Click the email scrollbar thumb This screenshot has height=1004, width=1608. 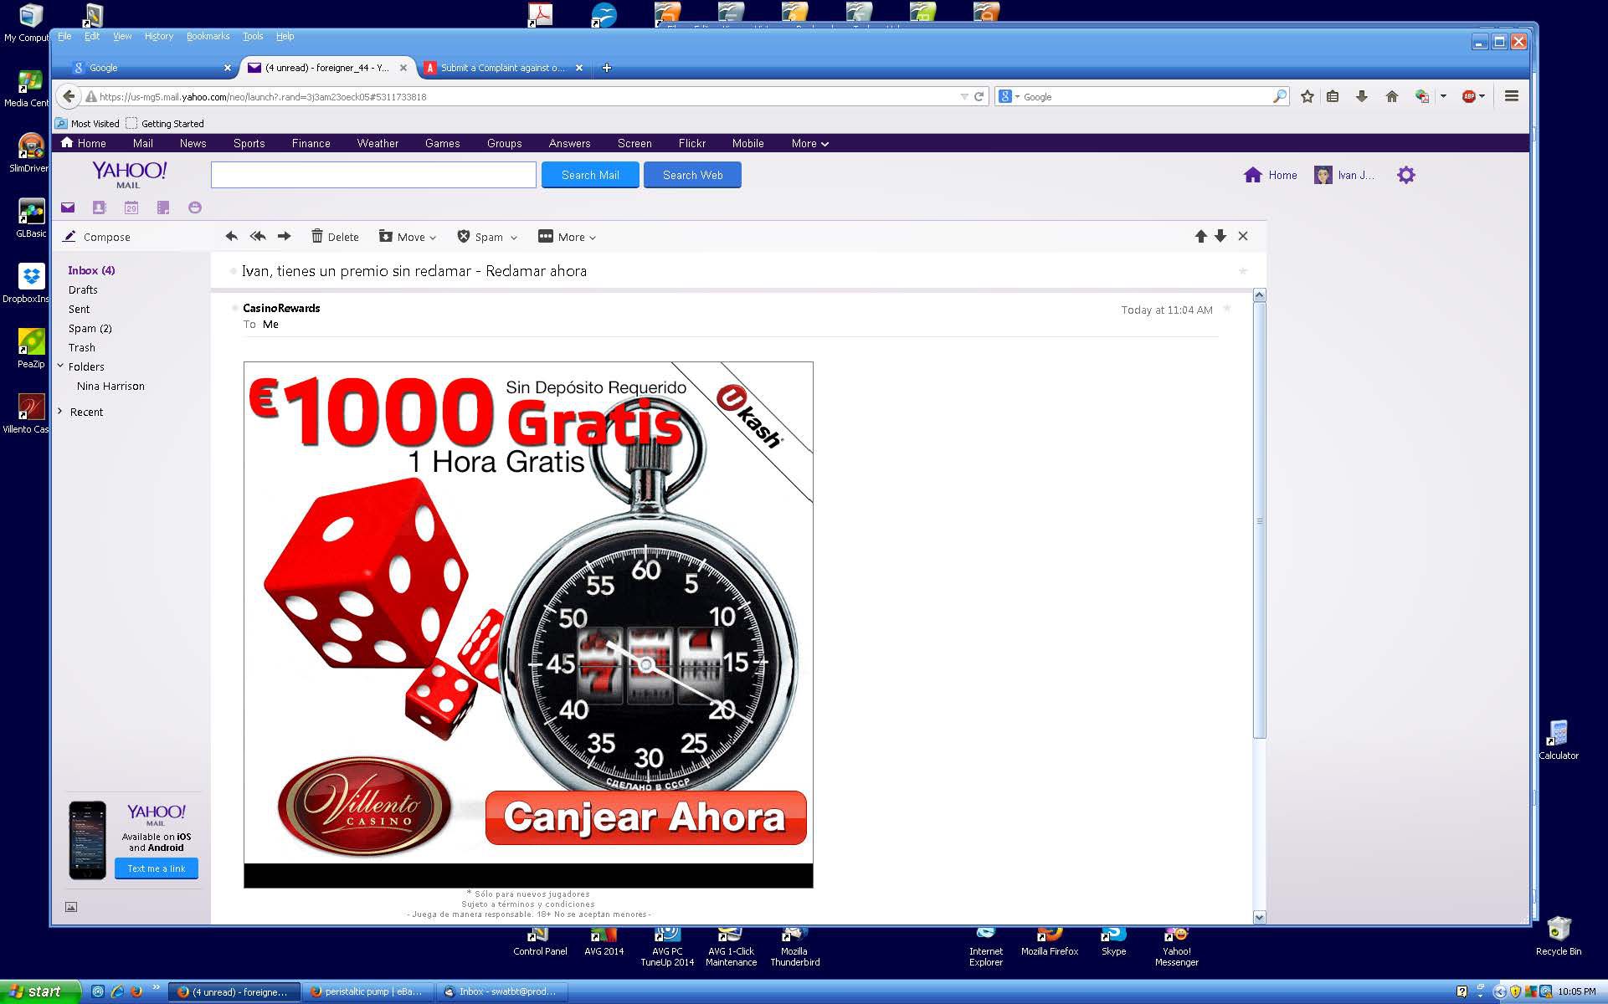coord(1259,520)
